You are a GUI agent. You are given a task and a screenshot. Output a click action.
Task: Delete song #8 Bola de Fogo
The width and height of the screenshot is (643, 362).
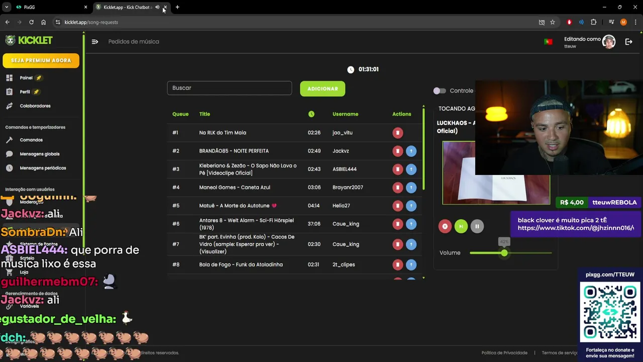pos(397,264)
